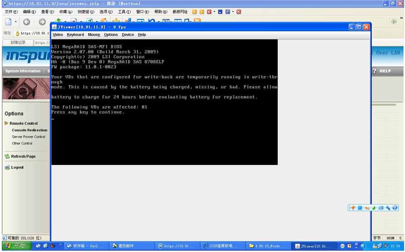Click the HELP question mark icon
Screen dimensions: 405x252
(x=375, y=71)
